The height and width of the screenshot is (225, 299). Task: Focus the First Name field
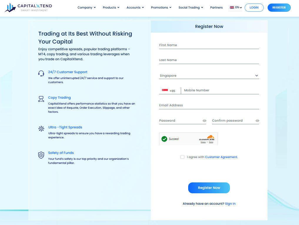[209, 45]
